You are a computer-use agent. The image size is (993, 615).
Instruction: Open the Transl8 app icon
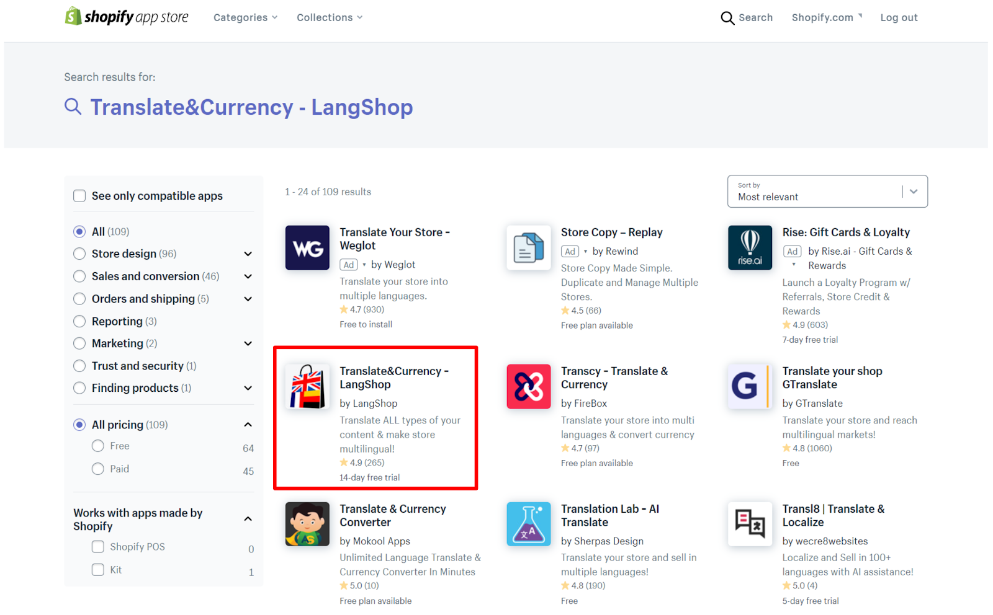point(750,524)
